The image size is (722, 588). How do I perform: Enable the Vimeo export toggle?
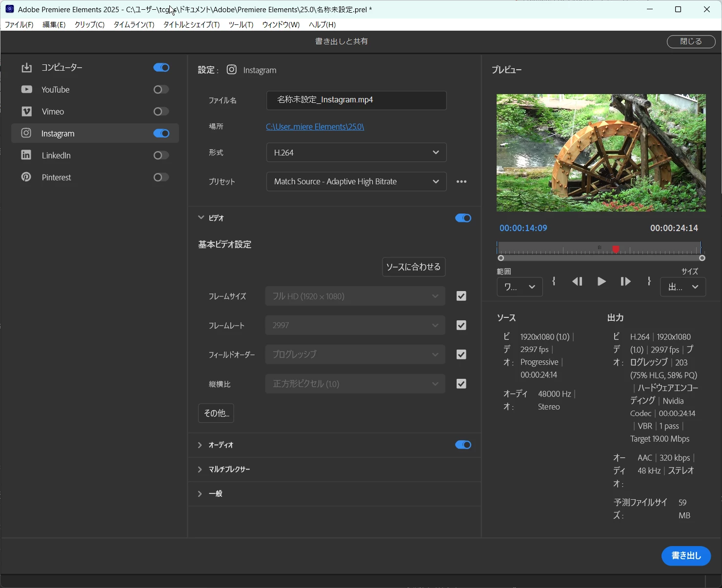[x=161, y=112]
